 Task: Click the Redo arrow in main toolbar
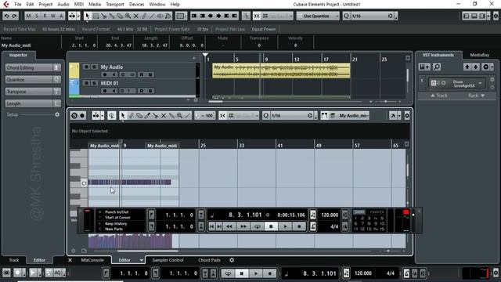14,16
